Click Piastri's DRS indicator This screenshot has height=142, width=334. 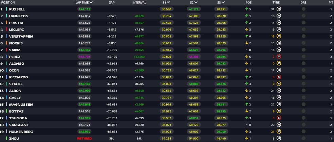point(303,22)
